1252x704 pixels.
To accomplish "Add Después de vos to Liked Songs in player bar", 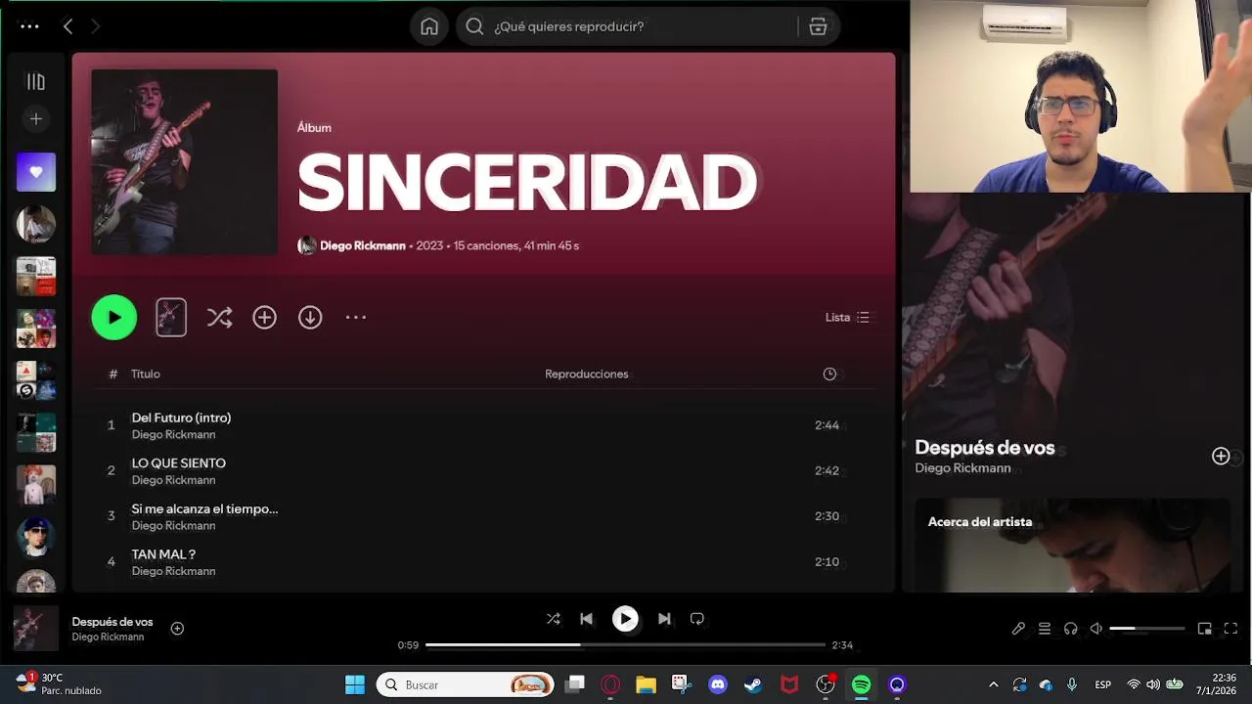I will pyautogui.click(x=177, y=629).
